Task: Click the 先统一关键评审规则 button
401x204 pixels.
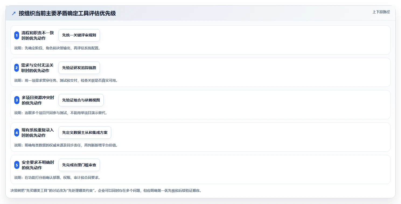Action: [79, 35]
